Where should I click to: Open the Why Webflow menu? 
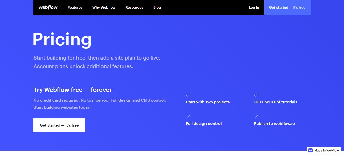coord(104,7)
